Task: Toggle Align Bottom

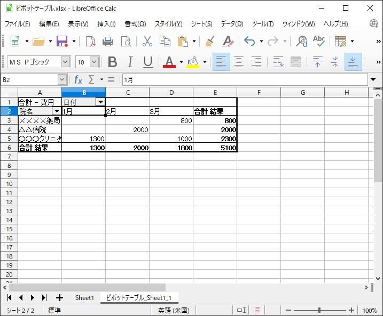Action: (353, 62)
